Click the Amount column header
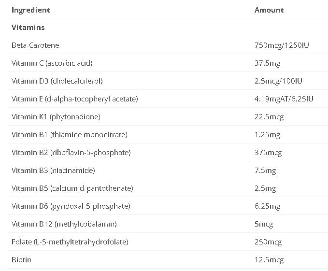 point(269,10)
